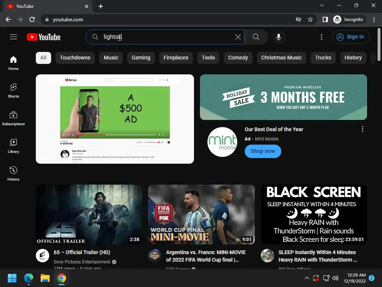Open the Chrome side panel

pos(325,19)
